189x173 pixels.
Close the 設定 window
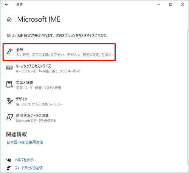pyautogui.click(x=183, y=5)
